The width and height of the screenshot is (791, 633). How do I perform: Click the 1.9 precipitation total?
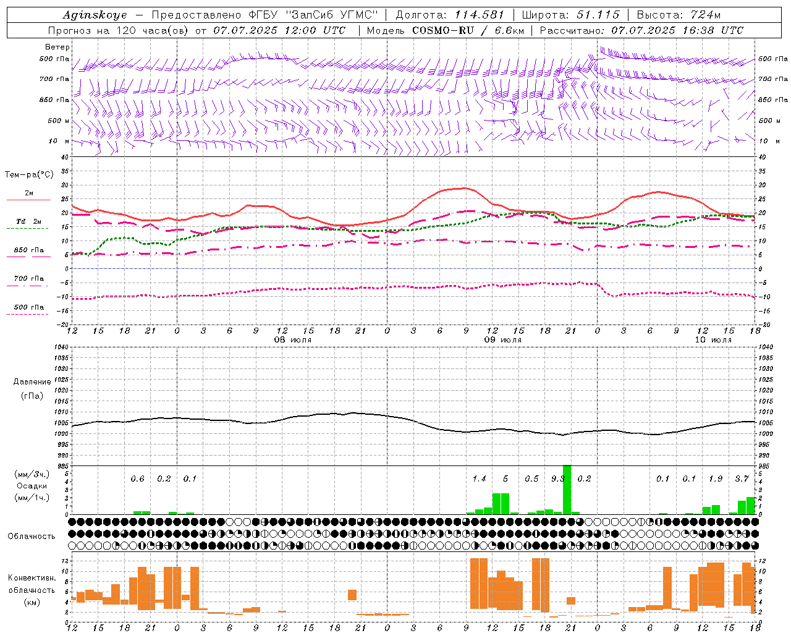click(716, 478)
